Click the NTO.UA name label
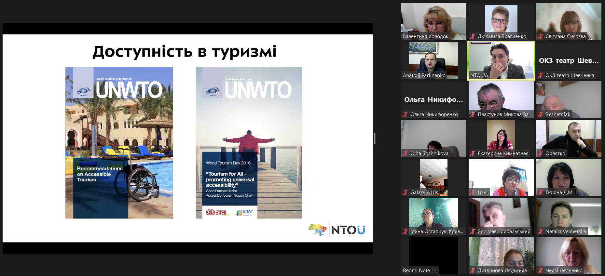This screenshot has height=276, width=605. (x=479, y=75)
